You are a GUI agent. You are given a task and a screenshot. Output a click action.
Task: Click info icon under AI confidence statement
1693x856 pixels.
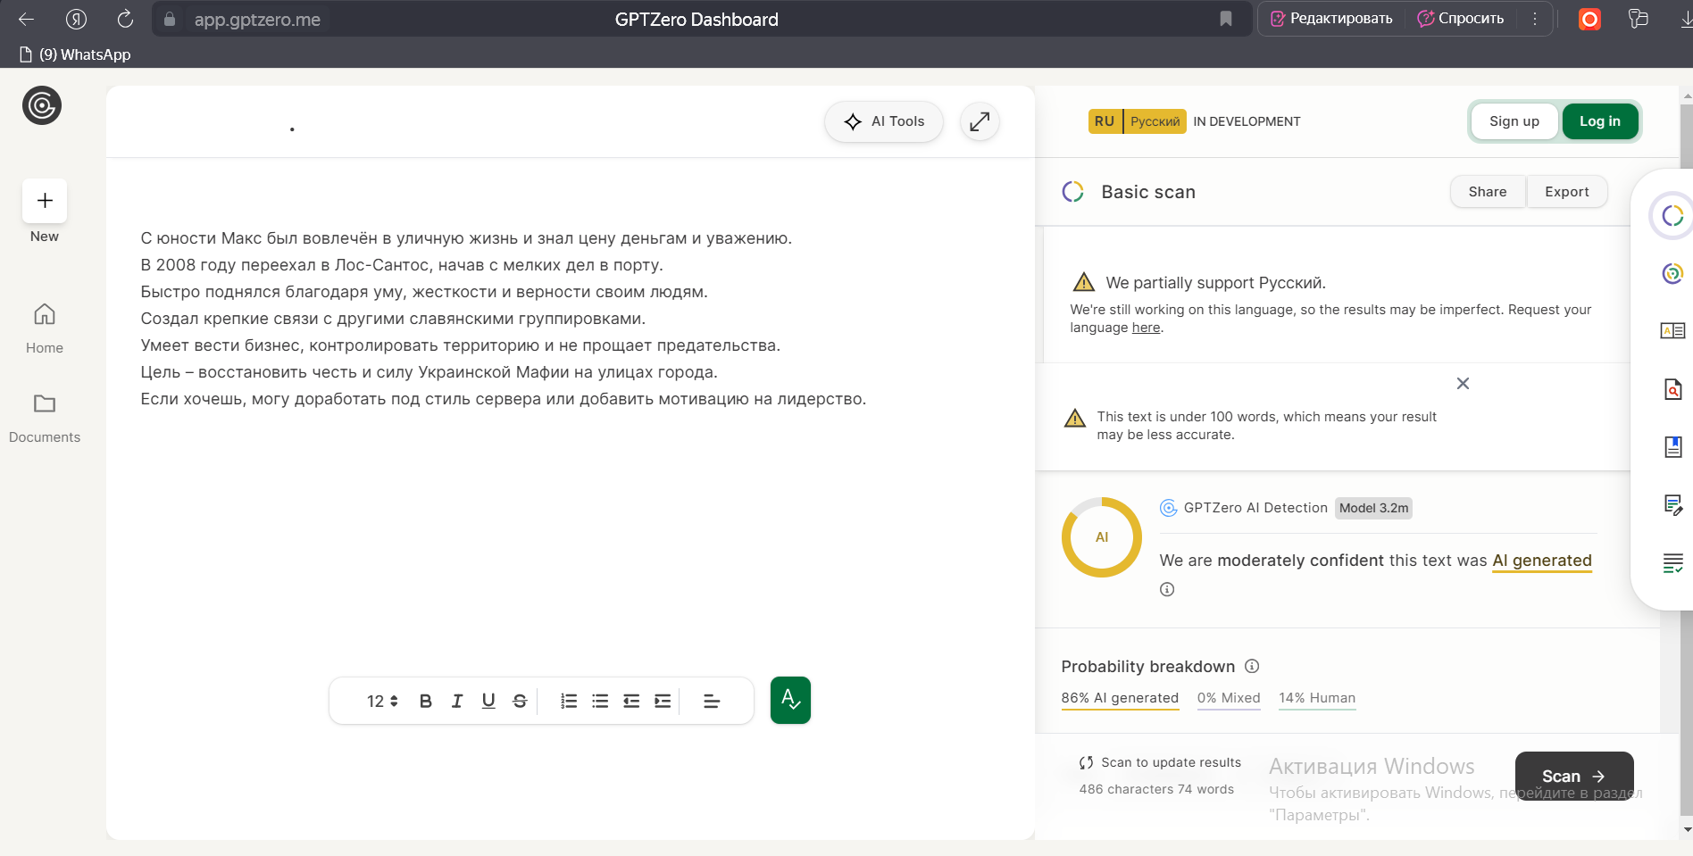tap(1167, 589)
